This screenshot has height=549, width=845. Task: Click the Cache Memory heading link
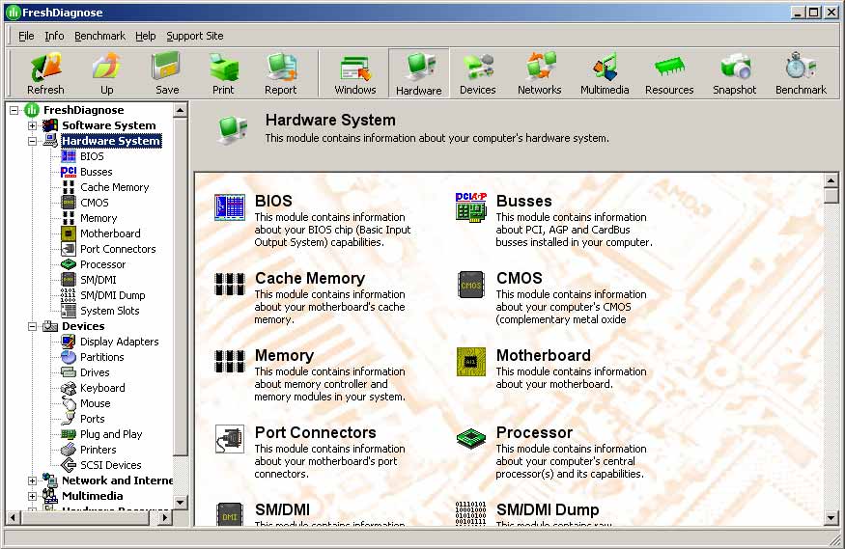pos(310,278)
